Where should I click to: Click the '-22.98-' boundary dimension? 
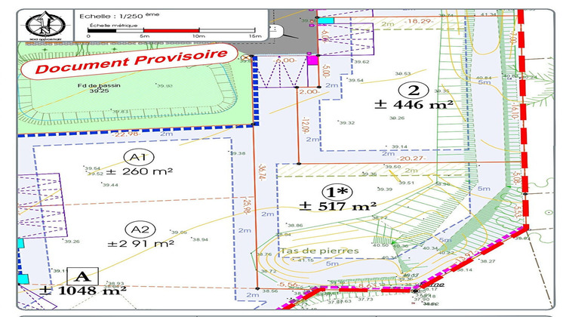125,134
